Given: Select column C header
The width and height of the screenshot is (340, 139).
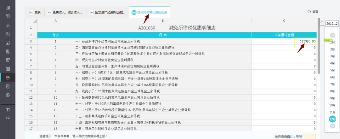Looking at the screenshot, I should (284, 20).
